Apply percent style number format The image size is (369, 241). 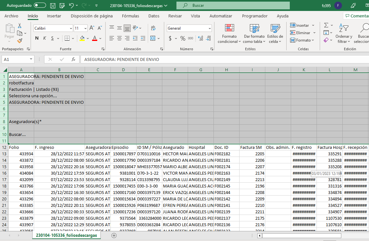tap(183, 38)
